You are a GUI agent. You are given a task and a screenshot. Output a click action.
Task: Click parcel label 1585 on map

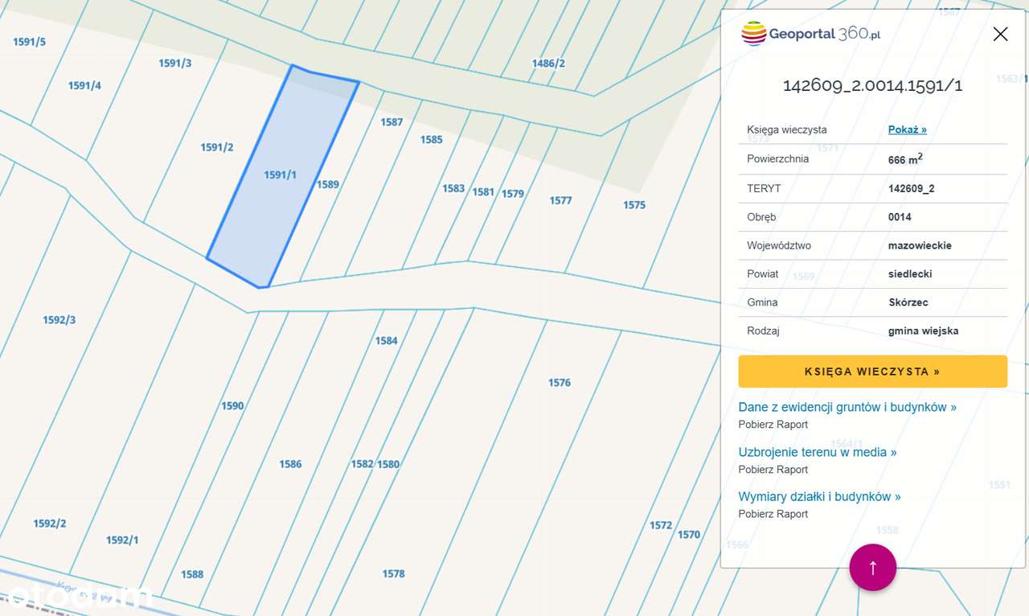coord(431,139)
